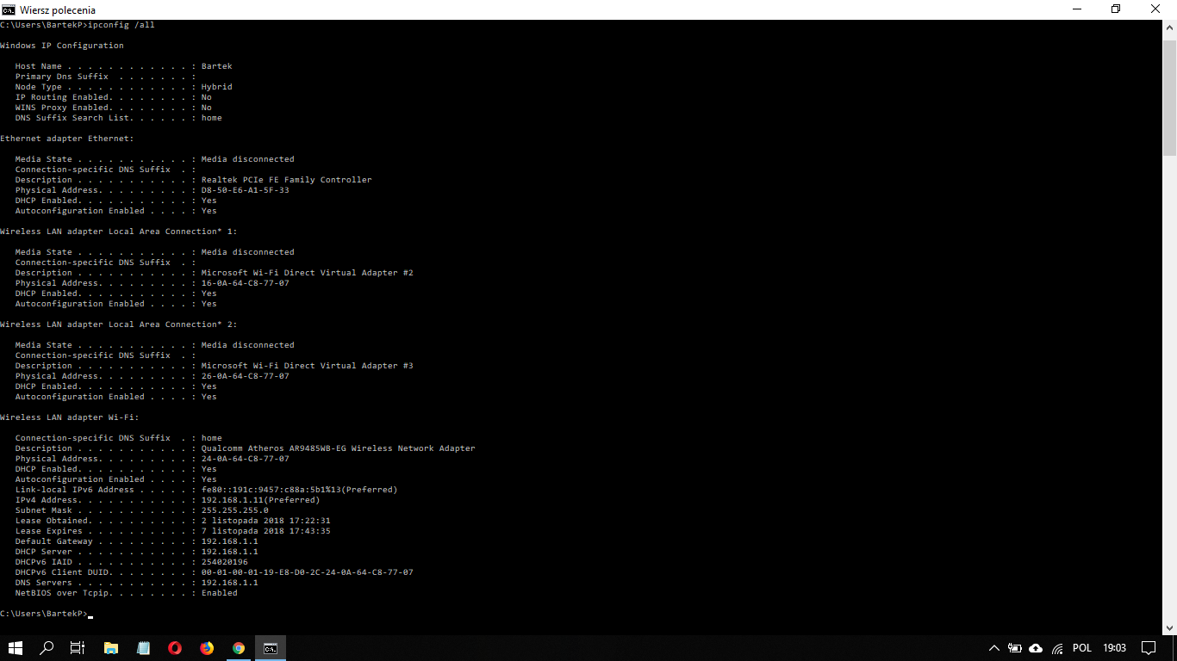Click the Command Prompt taskbar button
The image size is (1177, 661).
click(x=271, y=648)
